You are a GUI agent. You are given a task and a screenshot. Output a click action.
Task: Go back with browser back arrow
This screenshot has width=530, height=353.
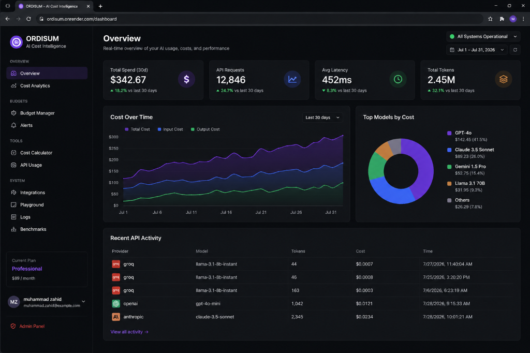coord(7,19)
